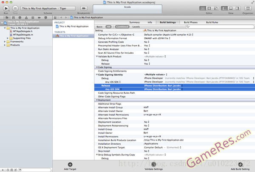Select the target under TARGETS heading
Image resolution: width=255 pixels, height=172 pixels.
(73, 36)
